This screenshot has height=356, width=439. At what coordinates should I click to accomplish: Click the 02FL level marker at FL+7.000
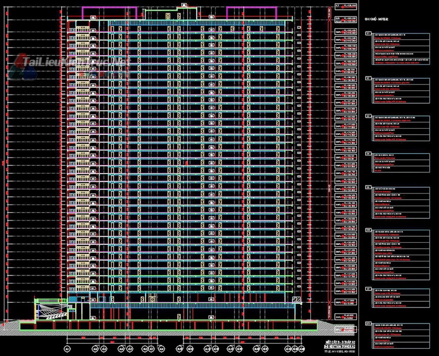tap(345, 301)
